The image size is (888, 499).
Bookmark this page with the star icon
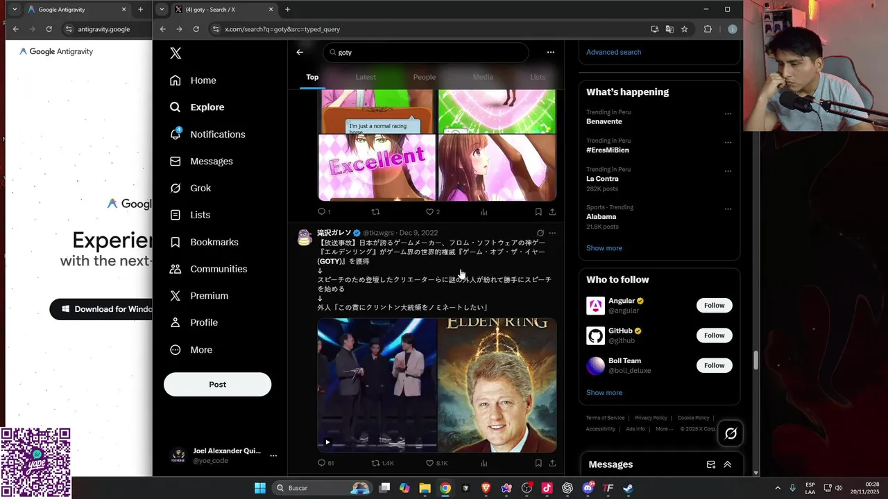(x=685, y=29)
